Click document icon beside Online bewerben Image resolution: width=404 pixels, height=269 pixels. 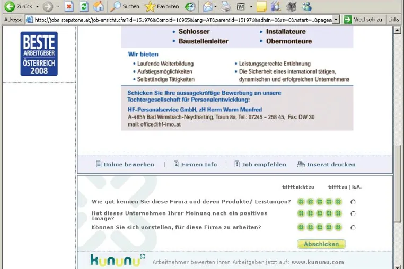point(99,164)
